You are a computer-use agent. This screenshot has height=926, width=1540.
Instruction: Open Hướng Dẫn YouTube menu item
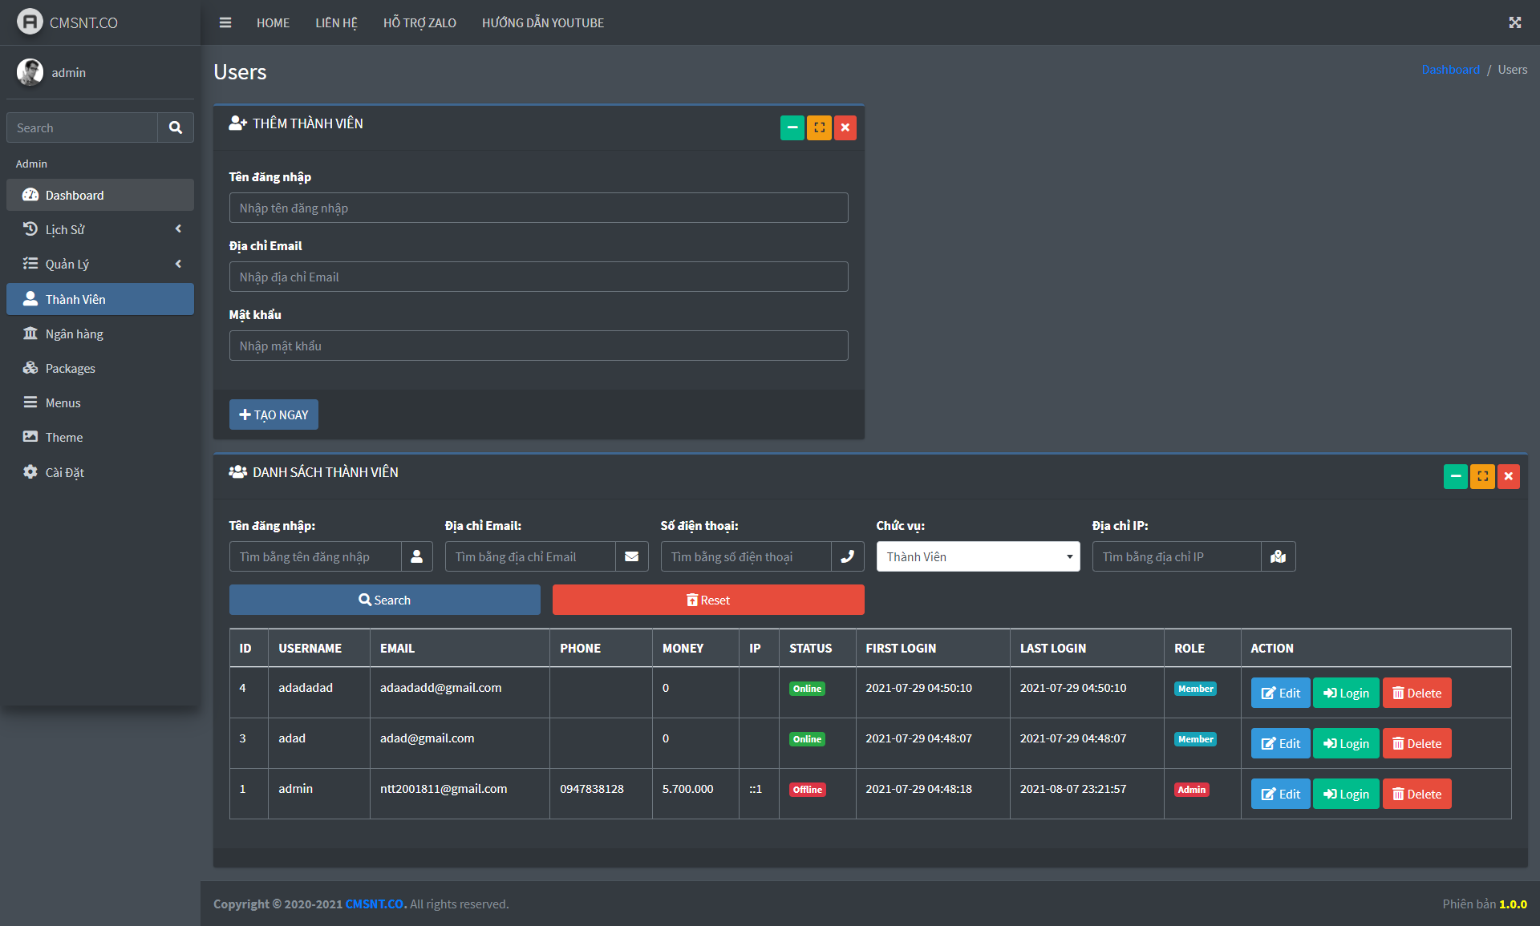tap(542, 22)
